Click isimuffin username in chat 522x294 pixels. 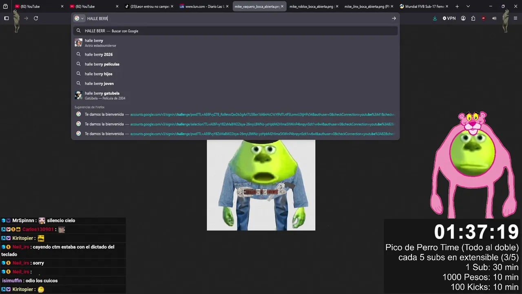(x=12, y=281)
